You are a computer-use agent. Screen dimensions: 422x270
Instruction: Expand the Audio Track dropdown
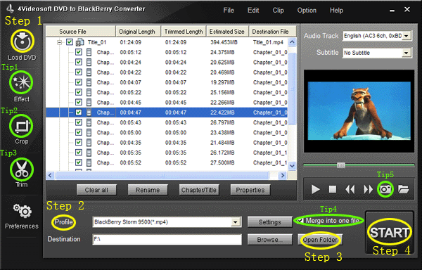[407, 36]
